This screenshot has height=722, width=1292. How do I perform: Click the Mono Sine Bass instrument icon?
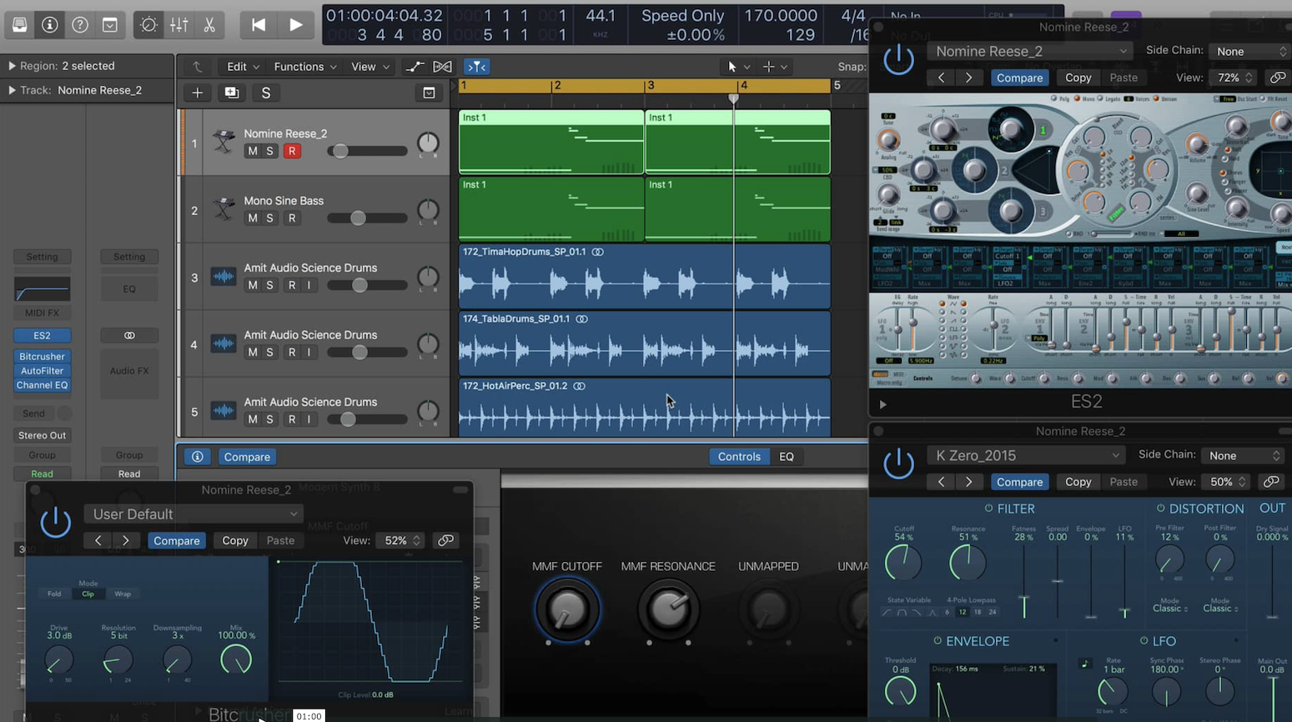[224, 208]
